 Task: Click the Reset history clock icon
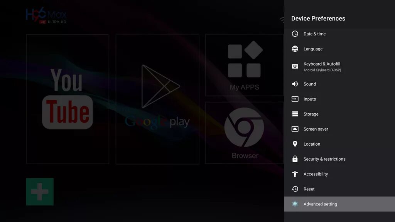295,189
